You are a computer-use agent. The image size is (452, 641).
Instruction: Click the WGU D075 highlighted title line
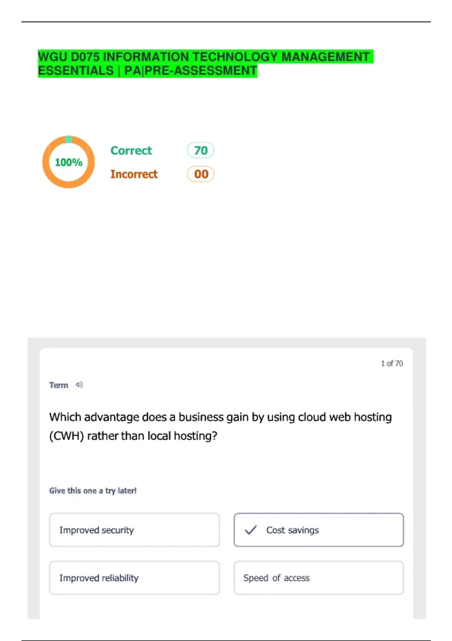204,57
